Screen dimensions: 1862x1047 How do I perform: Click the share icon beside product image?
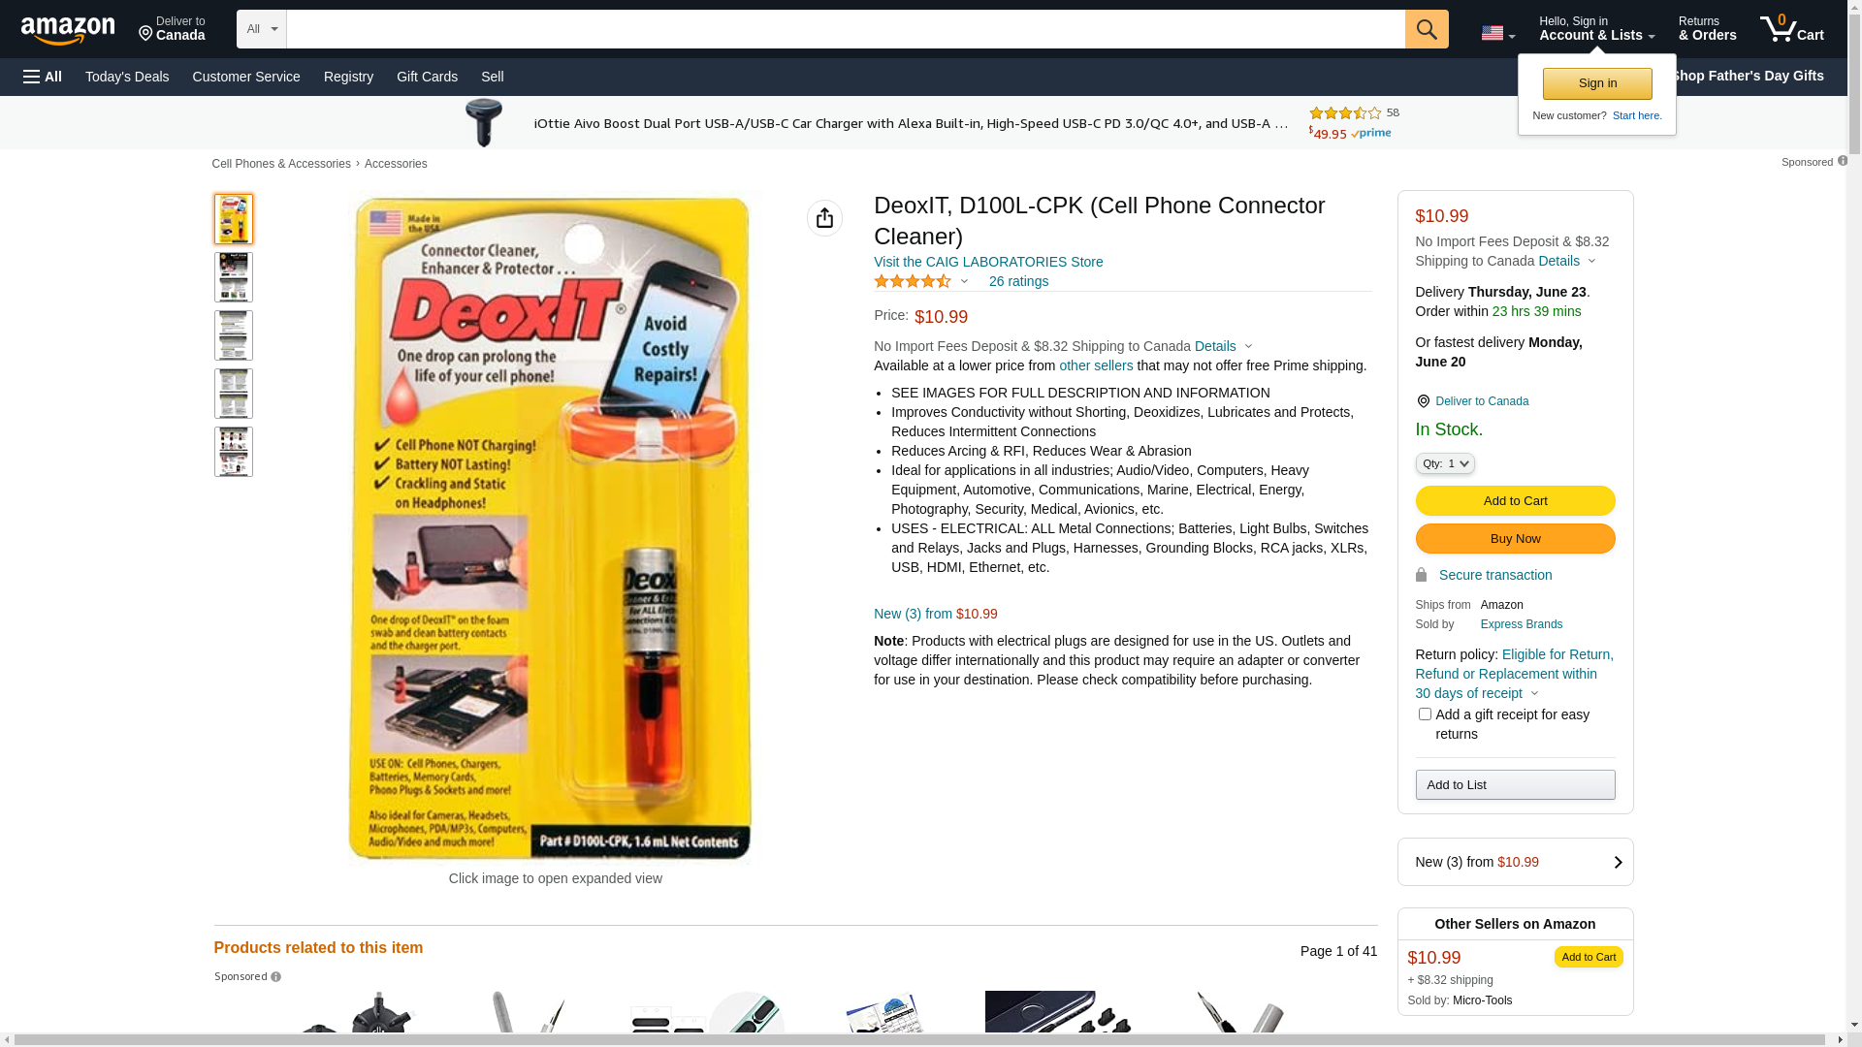pyautogui.click(x=824, y=218)
